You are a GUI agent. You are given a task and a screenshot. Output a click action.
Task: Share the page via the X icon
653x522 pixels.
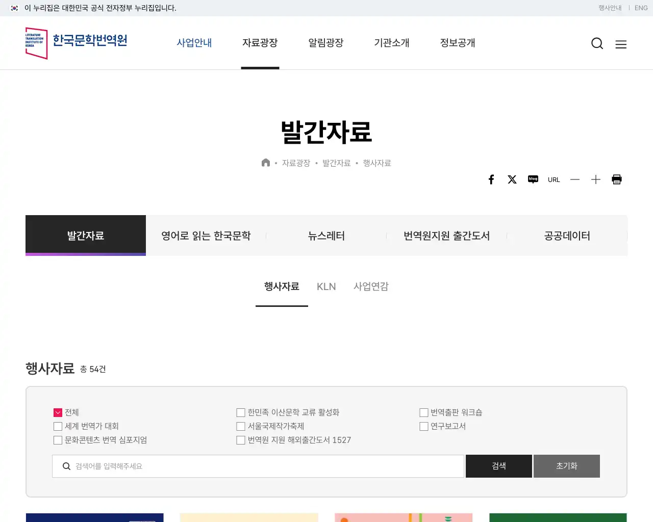point(512,179)
